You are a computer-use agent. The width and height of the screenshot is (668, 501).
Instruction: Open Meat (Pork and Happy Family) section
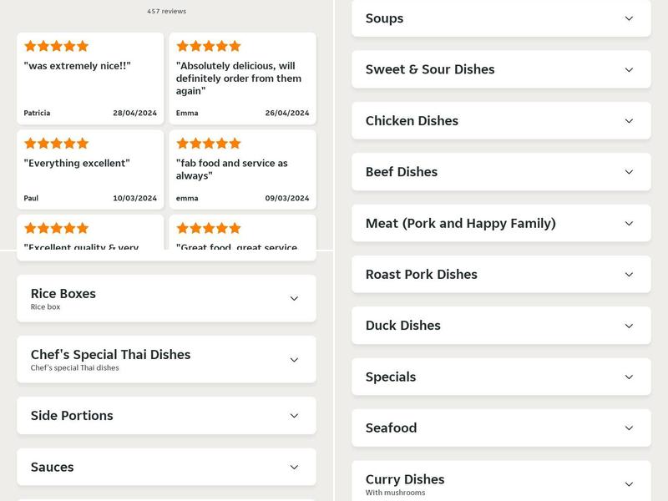click(500, 223)
